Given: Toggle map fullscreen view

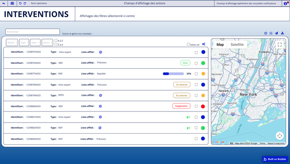Looking at the screenshot, I should click(x=280, y=45).
